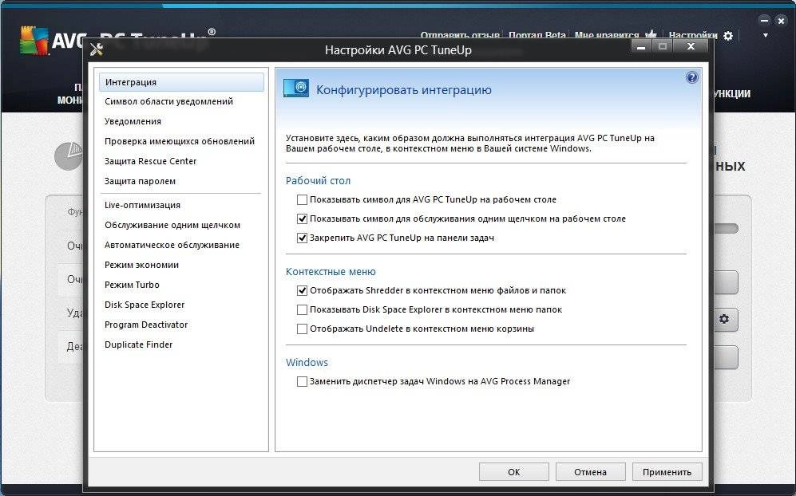Select Program Deactivator section
This screenshot has height=496, width=796.
[x=145, y=325]
